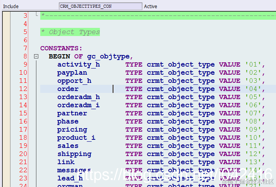
Task: Click the 'order' constant on line 12
Action: (x=68, y=89)
